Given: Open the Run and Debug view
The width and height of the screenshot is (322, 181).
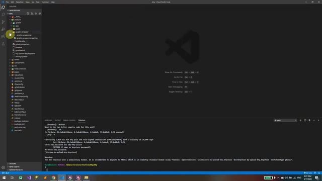Looking at the screenshot, I should coord(3,29).
